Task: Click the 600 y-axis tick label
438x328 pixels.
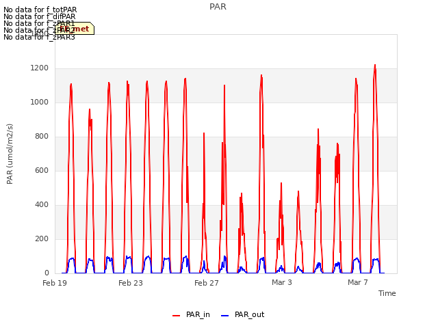Action: (42, 170)
